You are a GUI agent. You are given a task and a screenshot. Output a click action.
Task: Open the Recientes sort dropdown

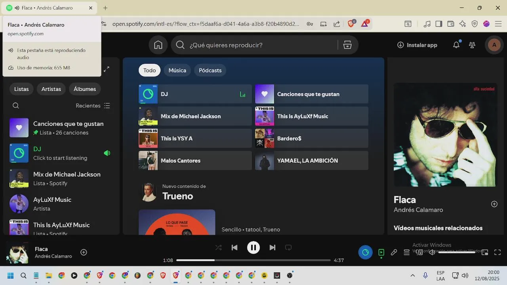(x=93, y=106)
